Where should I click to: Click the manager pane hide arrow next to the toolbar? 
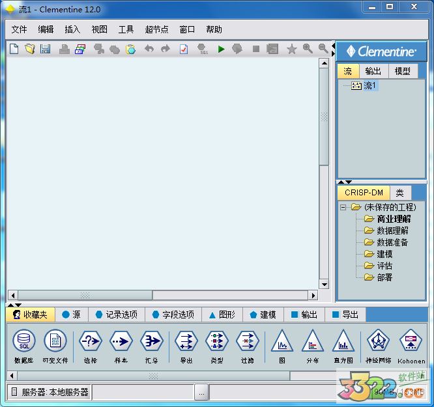pyautogui.click(x=333, y=53)
